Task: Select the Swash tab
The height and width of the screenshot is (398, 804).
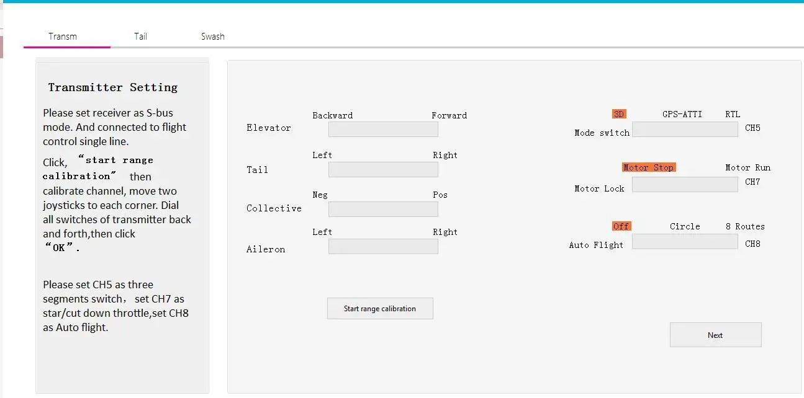Action: 213,37
